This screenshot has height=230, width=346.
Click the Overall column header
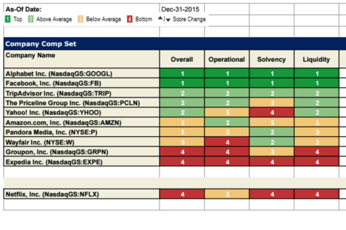point(182,59)
